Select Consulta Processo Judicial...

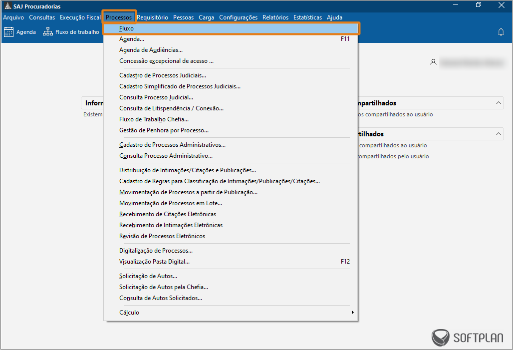pos(231,97)
